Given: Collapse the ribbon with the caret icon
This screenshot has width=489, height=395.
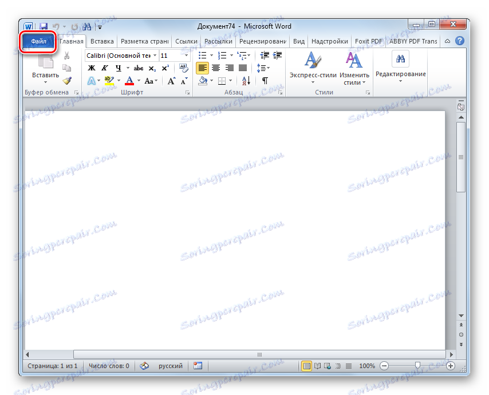Looking at the screenshot, I should [447, 41].
